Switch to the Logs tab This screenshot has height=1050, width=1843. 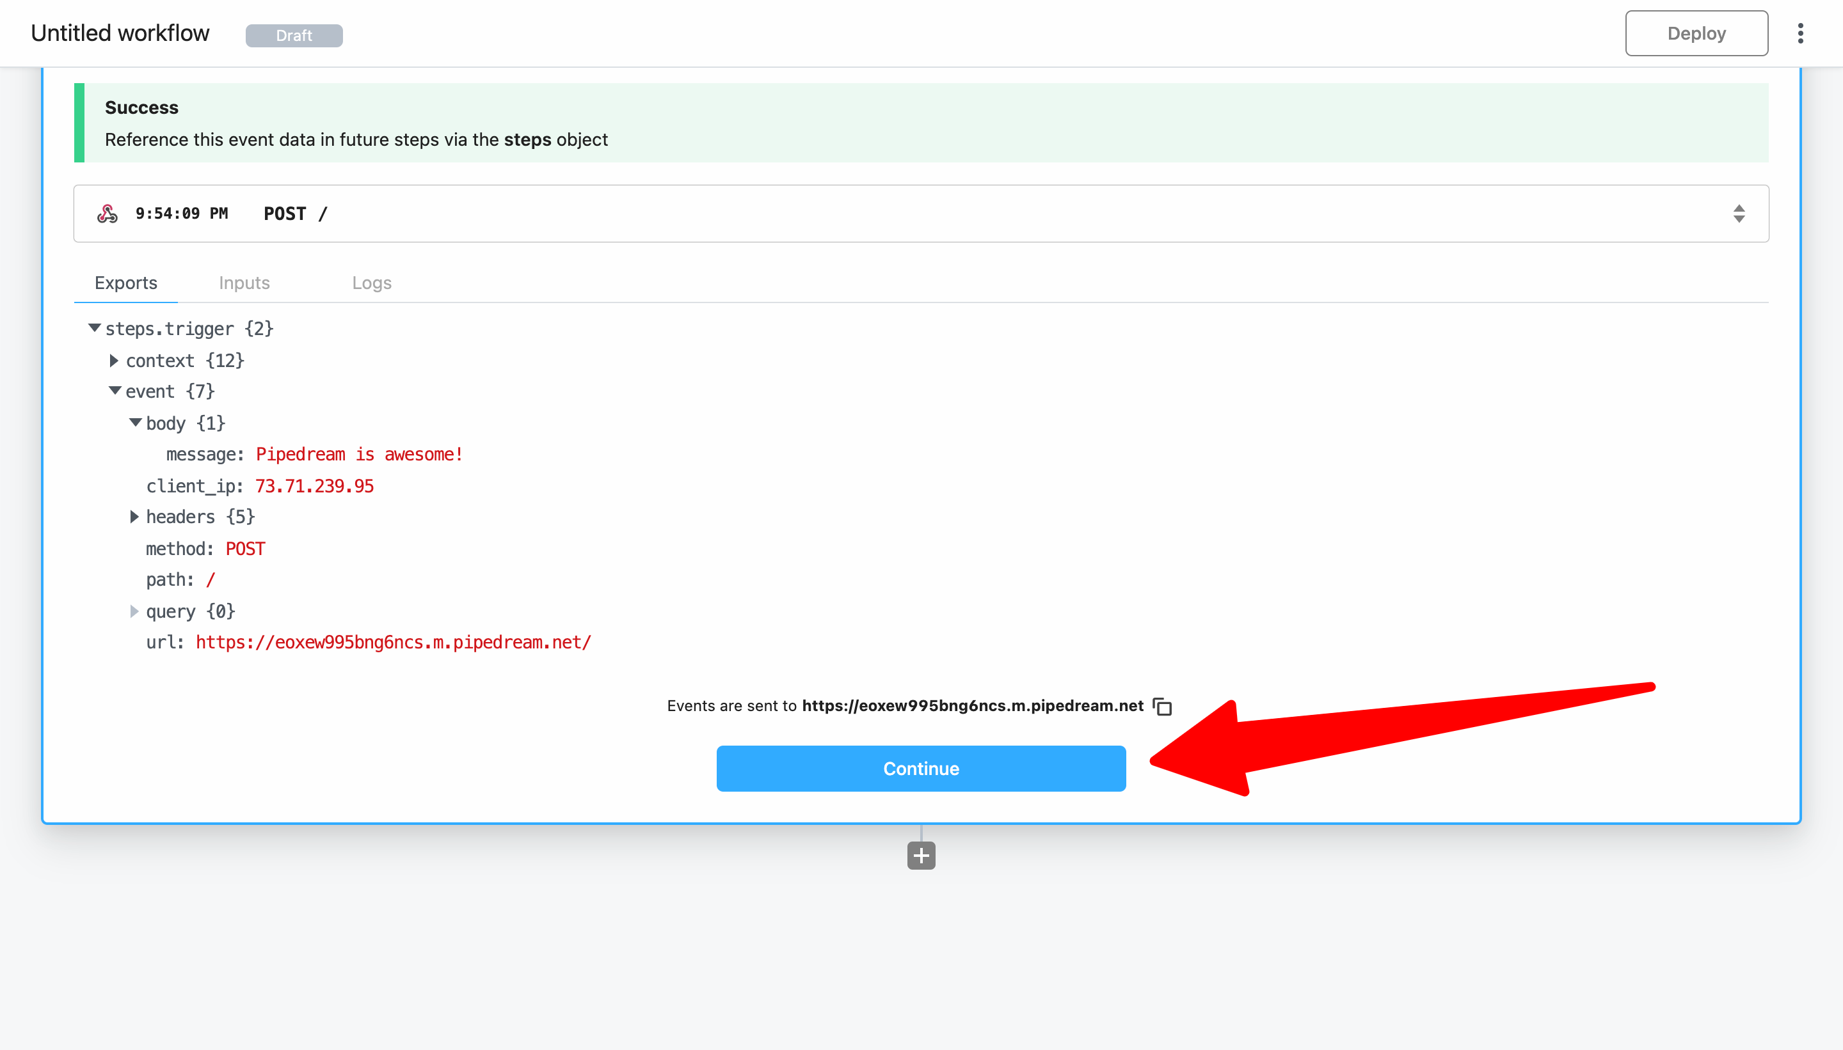(x=372, y=283)
